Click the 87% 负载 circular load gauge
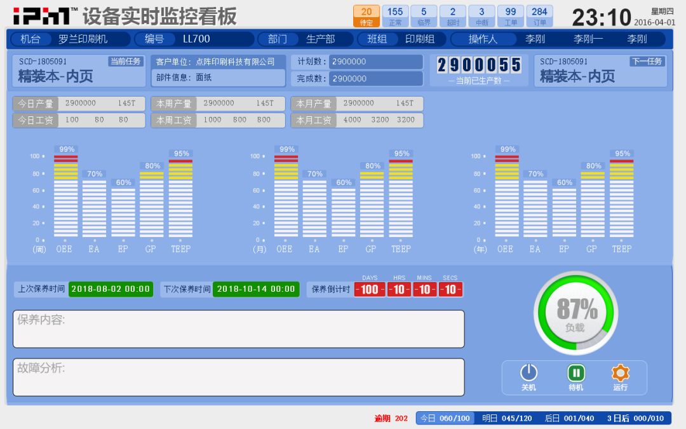Image resolution: width=686 pixels, height=429 pixels. 575,311
